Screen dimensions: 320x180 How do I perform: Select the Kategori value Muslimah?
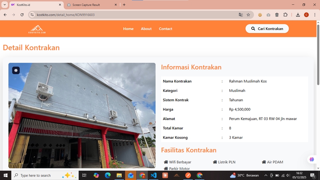pos(237,91)
